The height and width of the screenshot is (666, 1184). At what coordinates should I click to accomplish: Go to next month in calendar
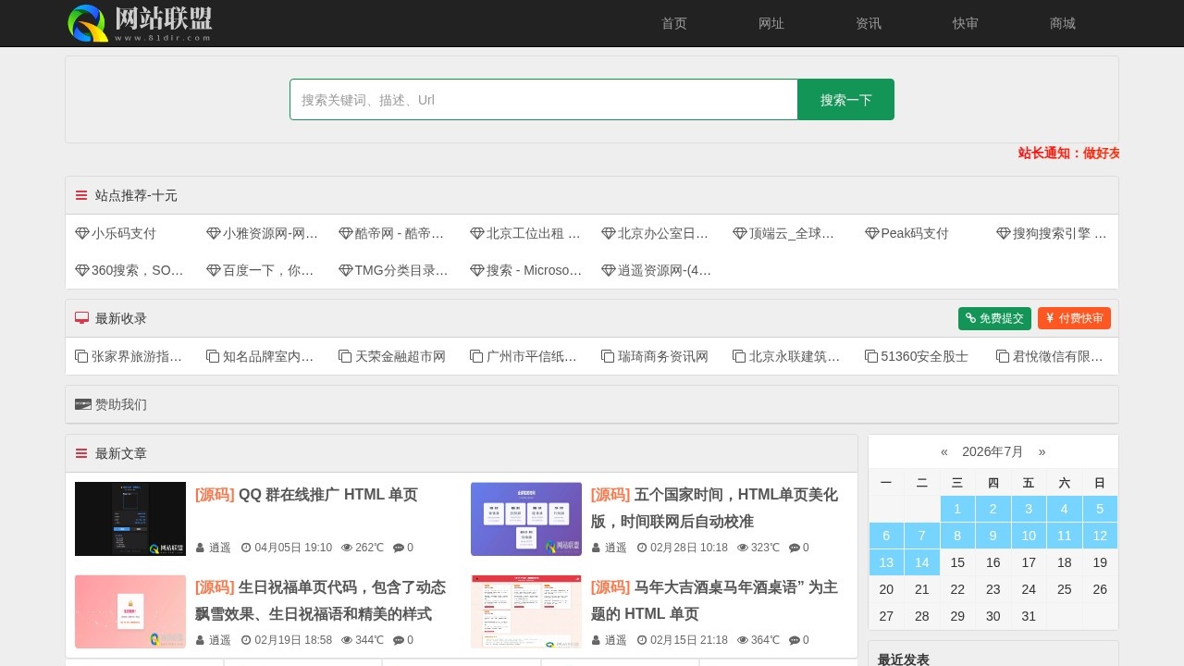coord(1042,451)
